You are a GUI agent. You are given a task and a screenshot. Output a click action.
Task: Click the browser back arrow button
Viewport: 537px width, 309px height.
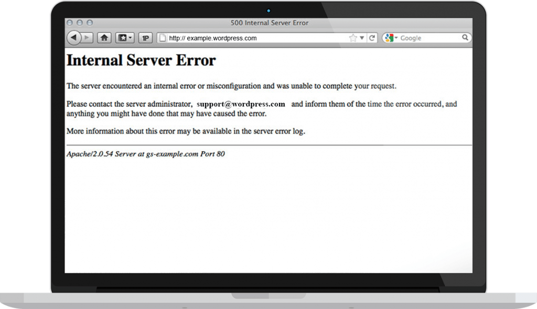click(x=73, y=38)
